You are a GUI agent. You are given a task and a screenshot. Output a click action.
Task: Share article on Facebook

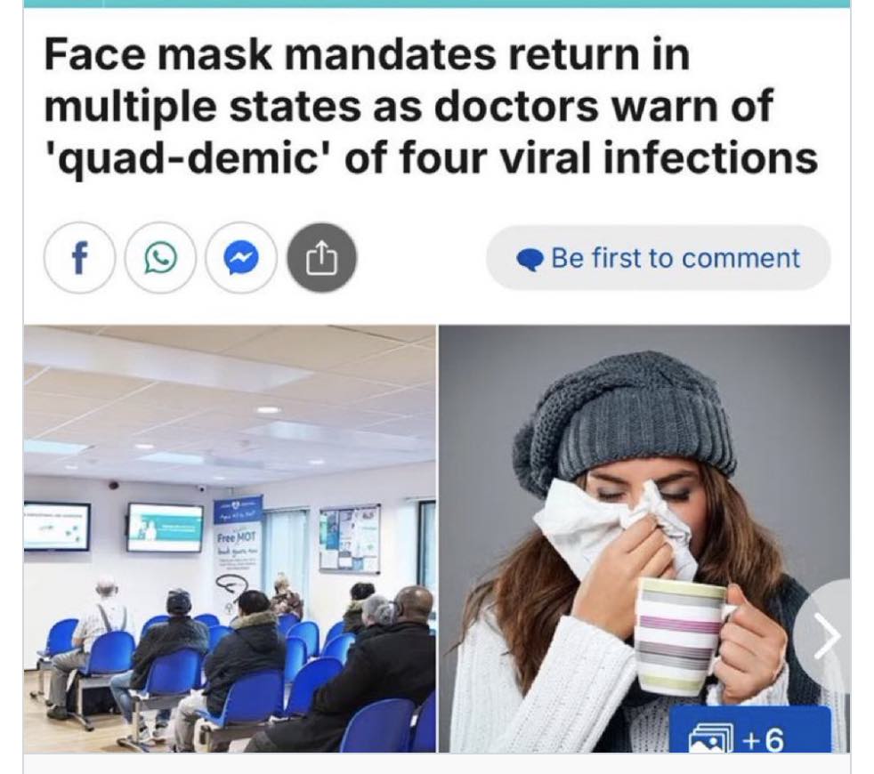(80, 258)
